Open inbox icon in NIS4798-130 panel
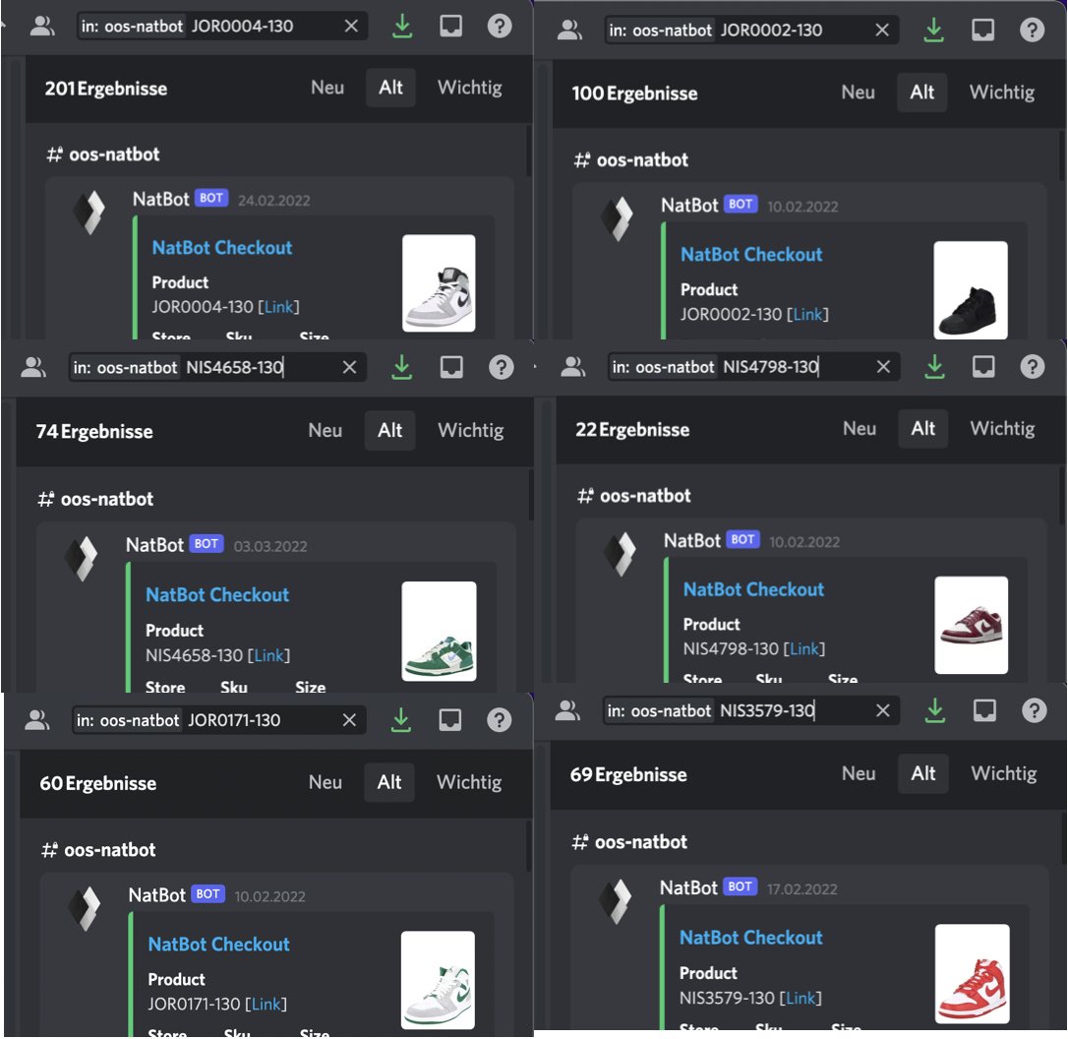 tap(983, 367)
